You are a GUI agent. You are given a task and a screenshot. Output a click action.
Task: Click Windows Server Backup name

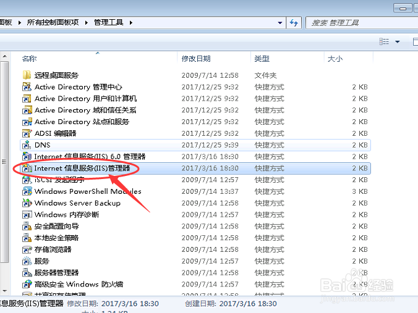click(x=77, y=203)
